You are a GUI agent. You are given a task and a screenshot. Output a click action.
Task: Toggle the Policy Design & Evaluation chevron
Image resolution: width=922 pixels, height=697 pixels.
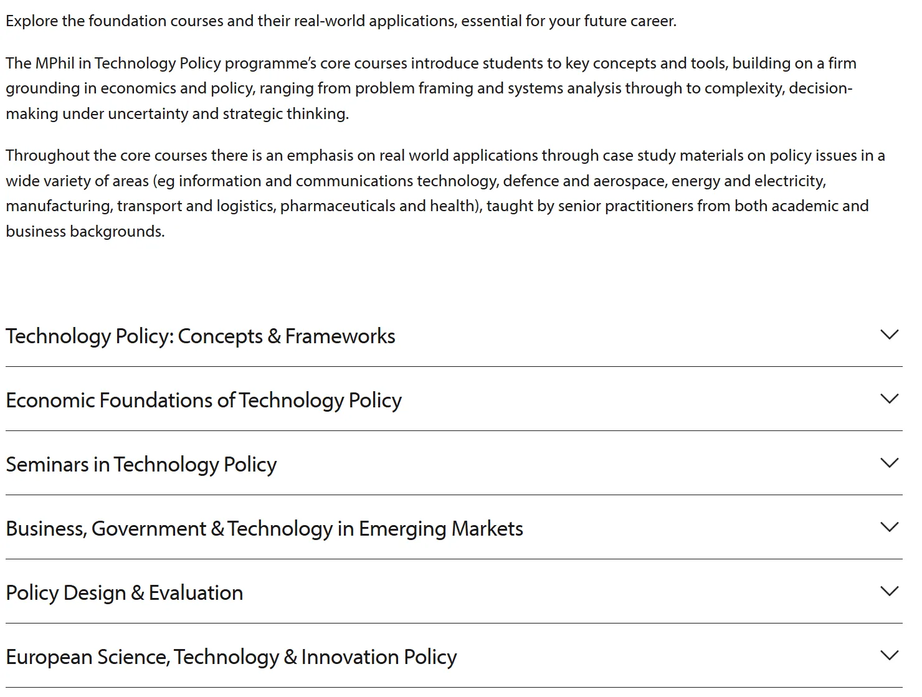pyautogui.click(x=890, y=592)
